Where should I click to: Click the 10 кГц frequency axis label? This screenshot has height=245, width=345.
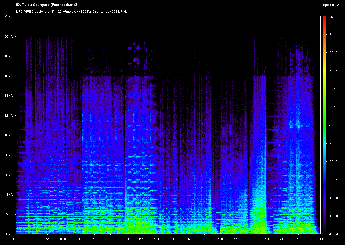point(9,135)
